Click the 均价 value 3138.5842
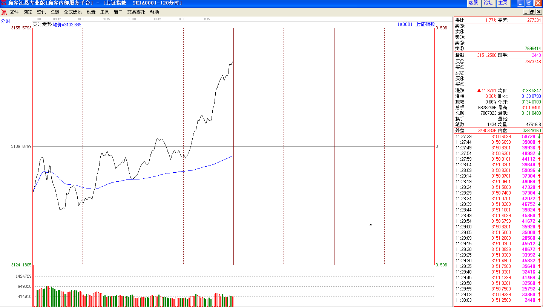The height and width of the screenshot is (307, 543). click(x=532, y=91)
